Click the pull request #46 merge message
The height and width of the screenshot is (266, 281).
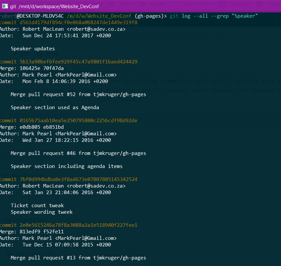click(79, 153)
